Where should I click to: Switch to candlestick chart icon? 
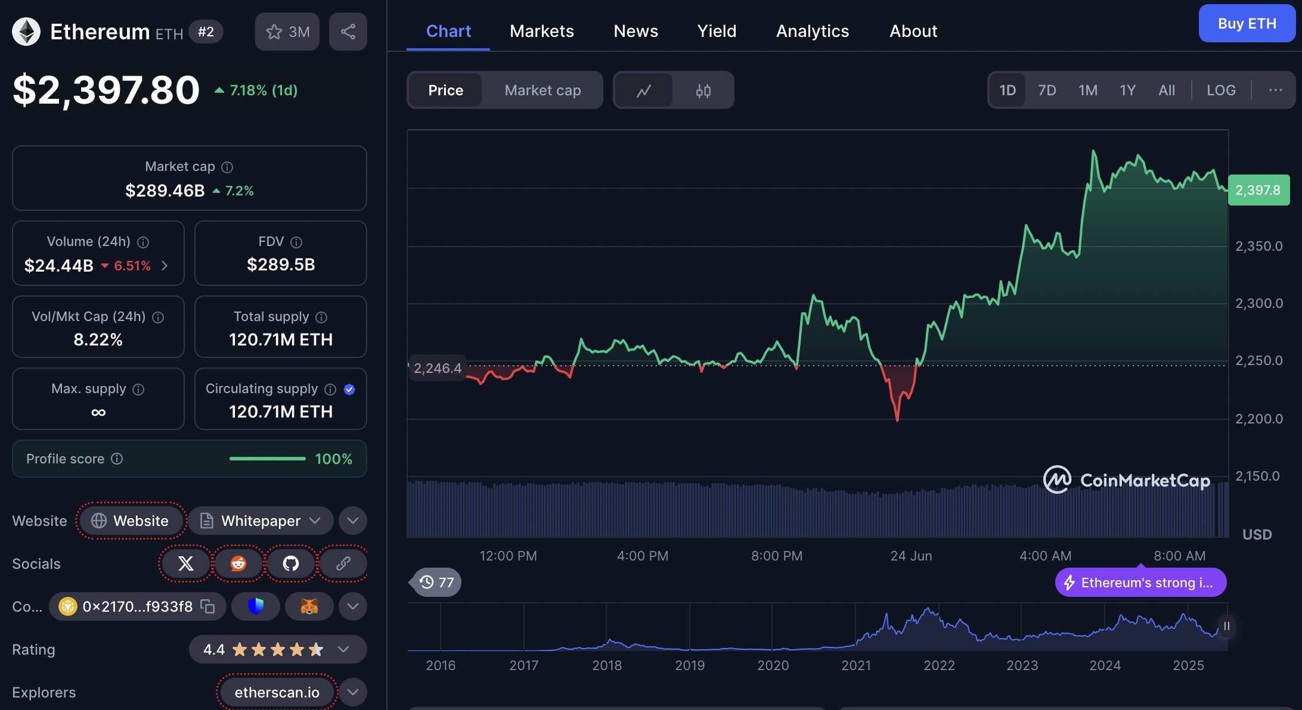703,91
